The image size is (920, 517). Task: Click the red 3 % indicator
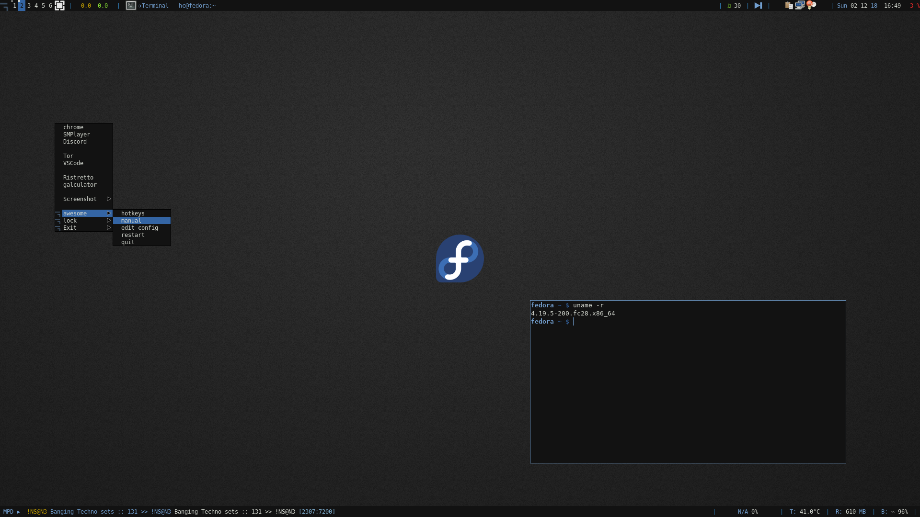915,6
